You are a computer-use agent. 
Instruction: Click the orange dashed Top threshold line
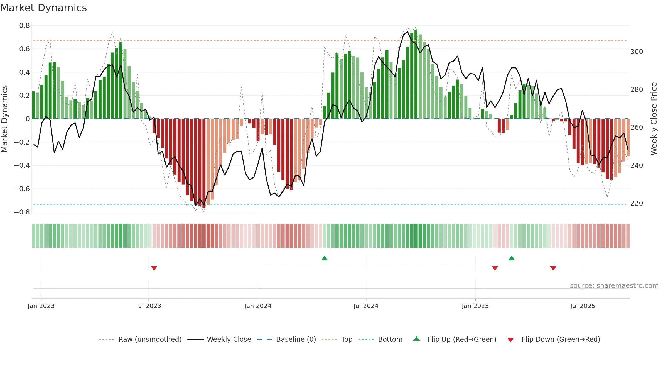point(330,40)
